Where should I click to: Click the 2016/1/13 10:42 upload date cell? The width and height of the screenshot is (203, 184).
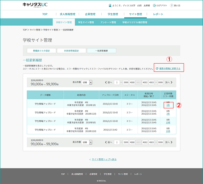click(x=110, y=121)
